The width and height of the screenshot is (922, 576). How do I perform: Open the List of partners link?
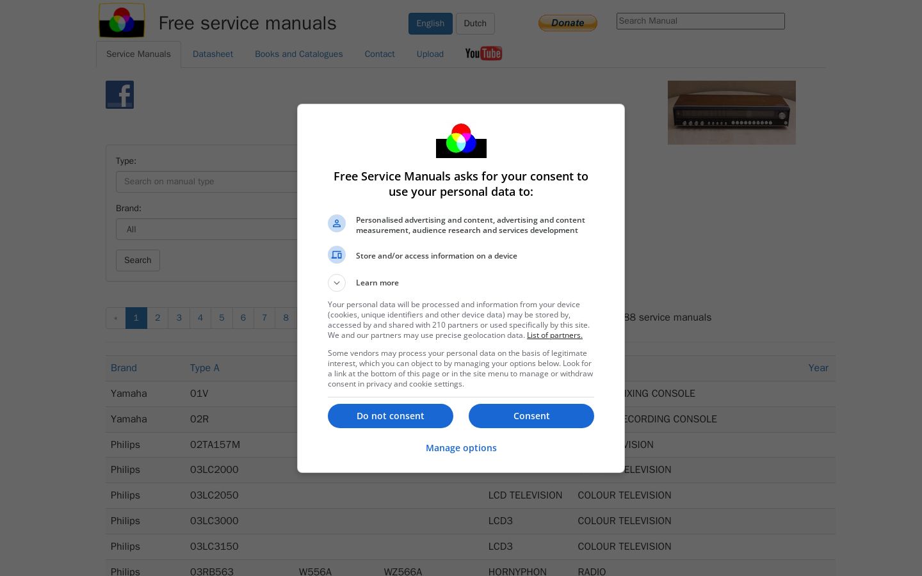click(x=554, y=335)
